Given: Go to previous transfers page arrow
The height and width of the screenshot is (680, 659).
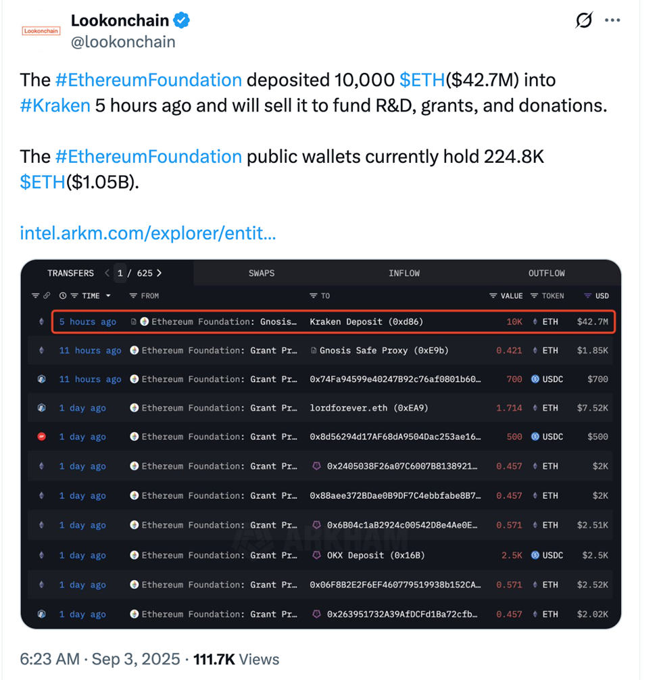Looking at the screenshot, I should [x=107, y=273].
